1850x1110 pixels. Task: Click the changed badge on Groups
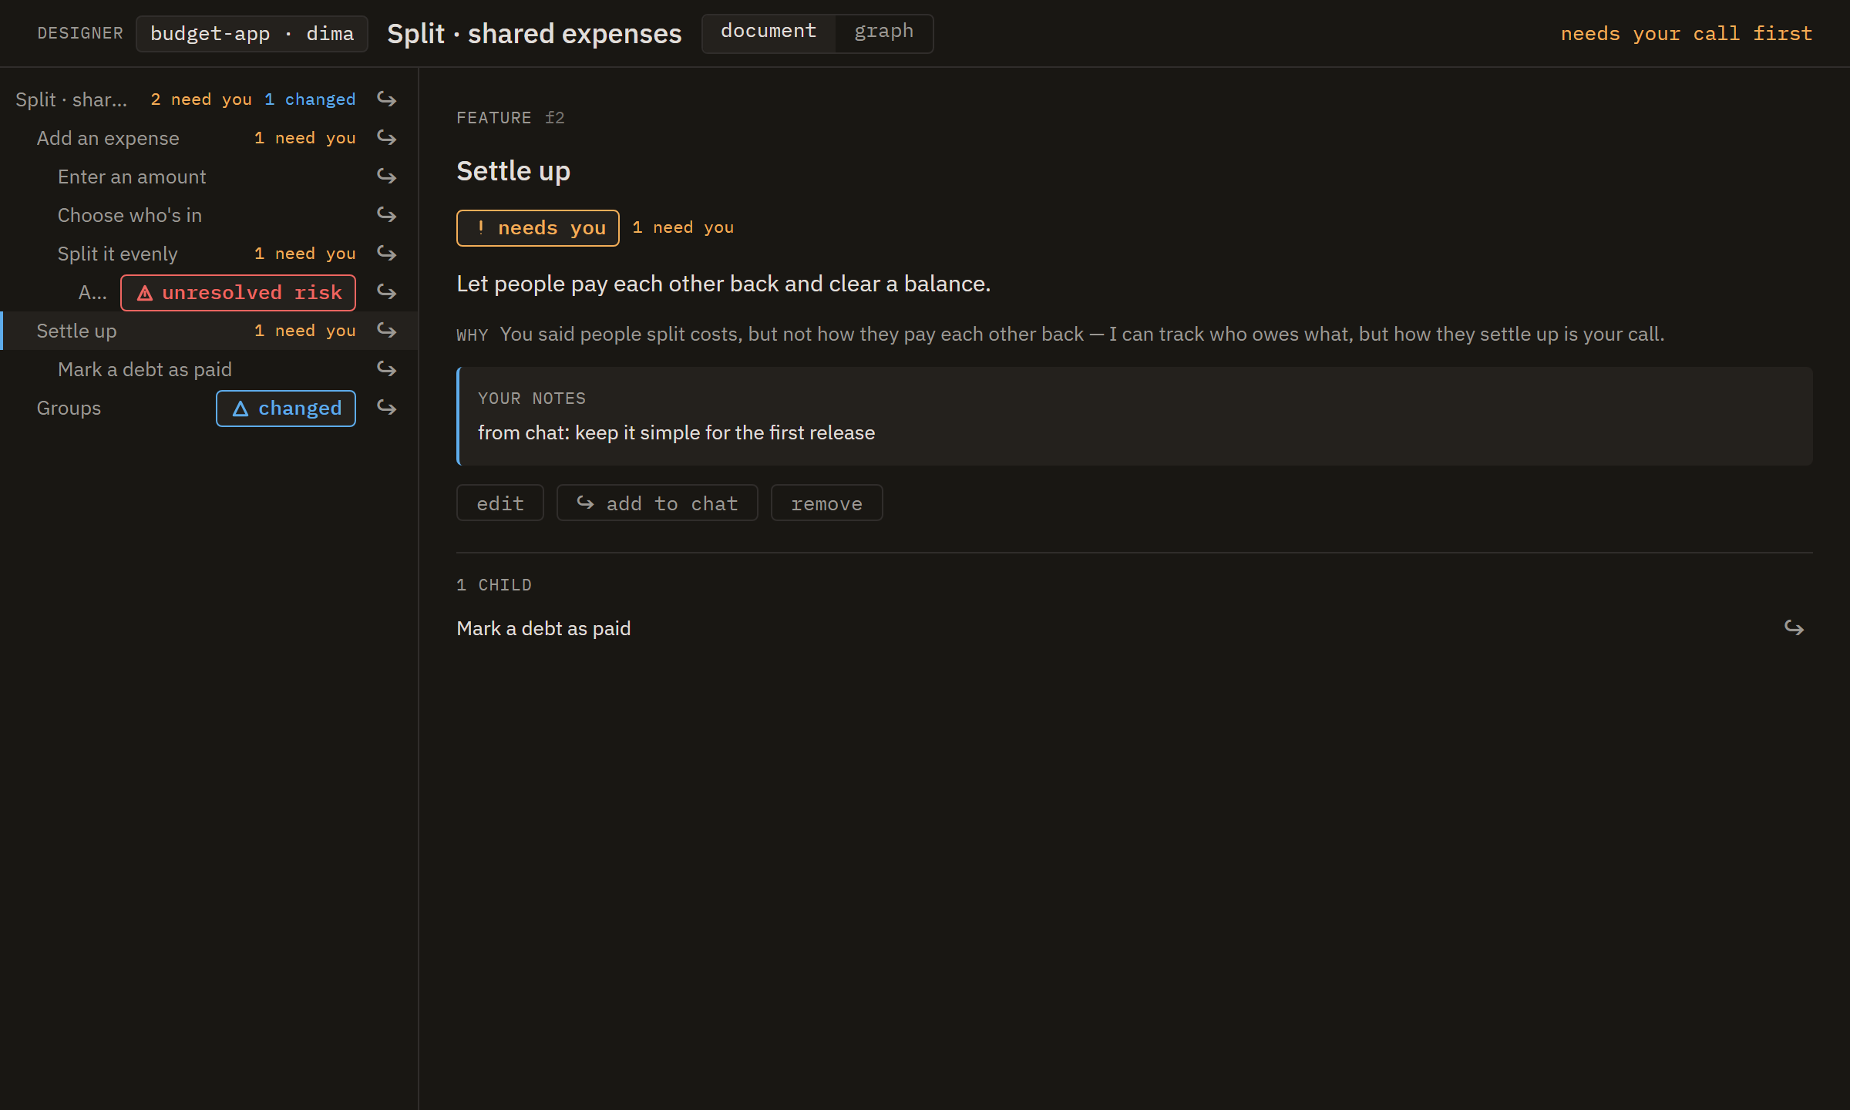[x=286, y=409]
